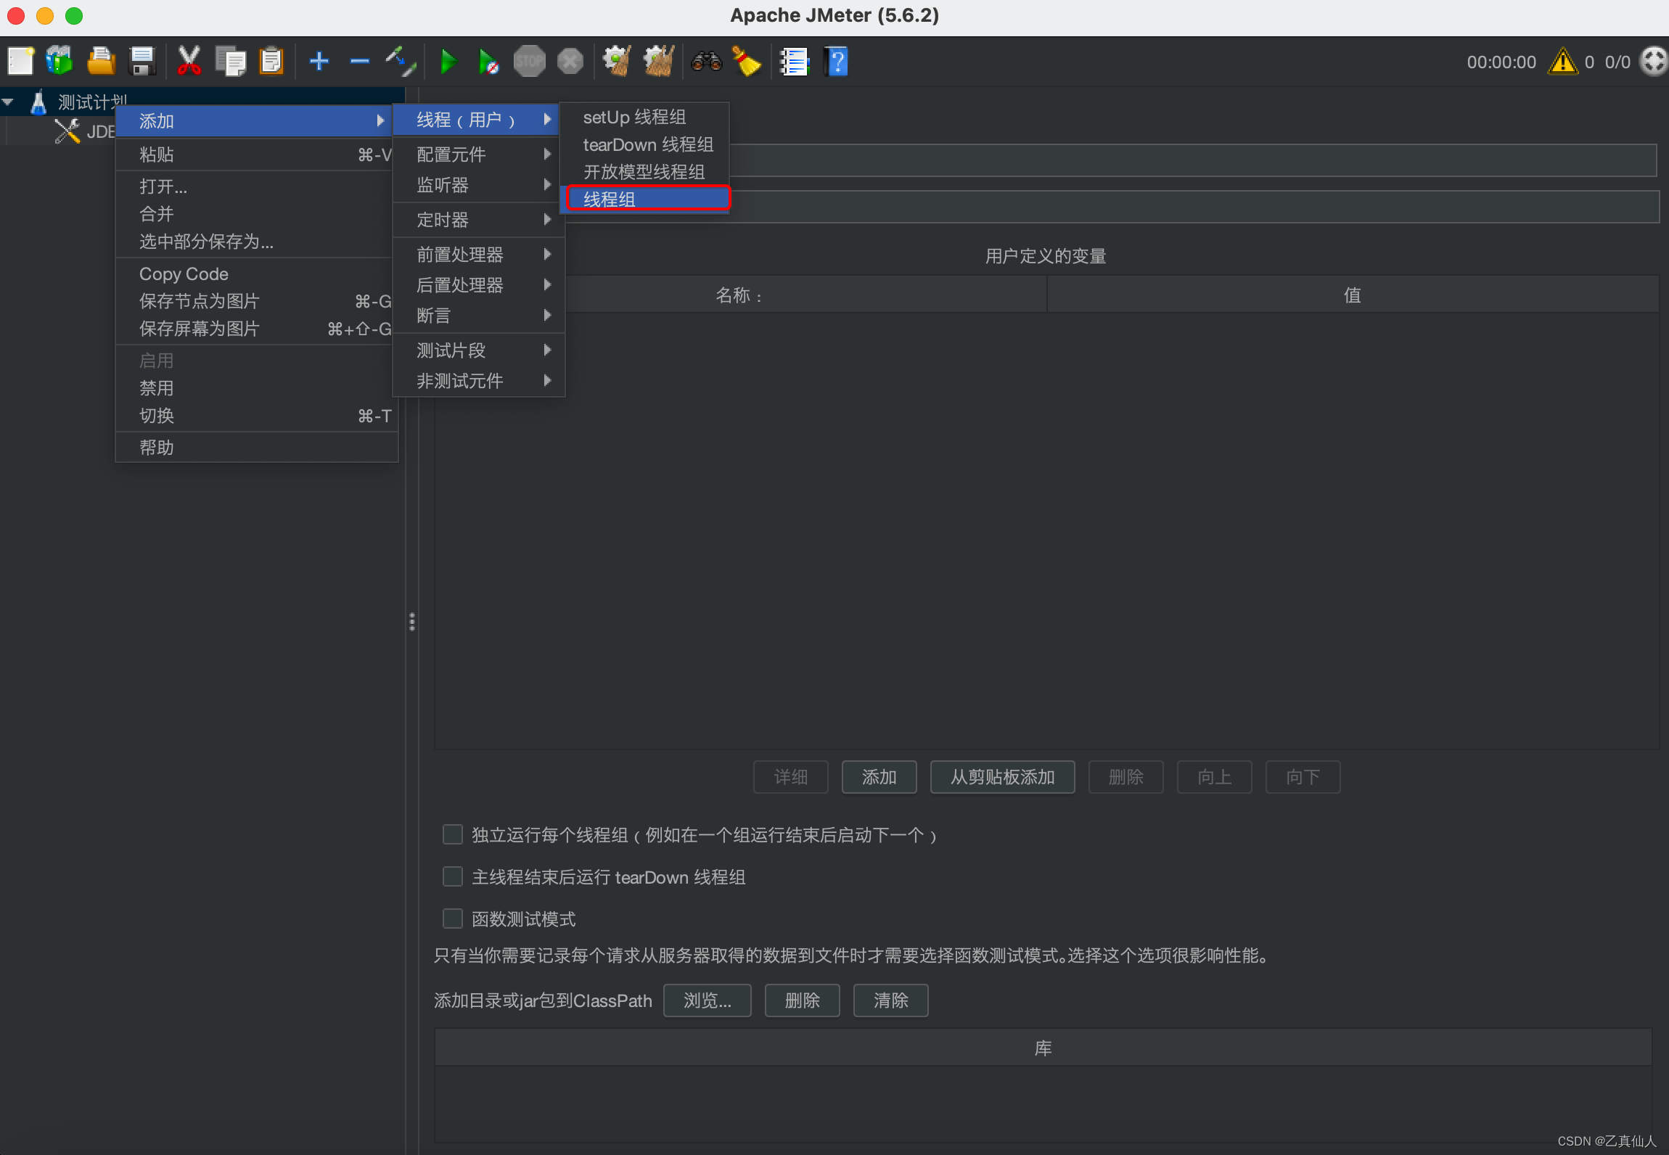Click the Open file folder icon
This screenshot has width=1669, height=1155.
click(x=101, y=61)
